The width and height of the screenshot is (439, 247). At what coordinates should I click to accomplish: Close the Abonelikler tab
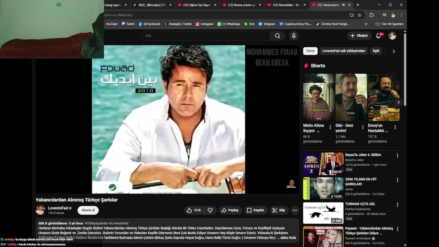[305, 5]
